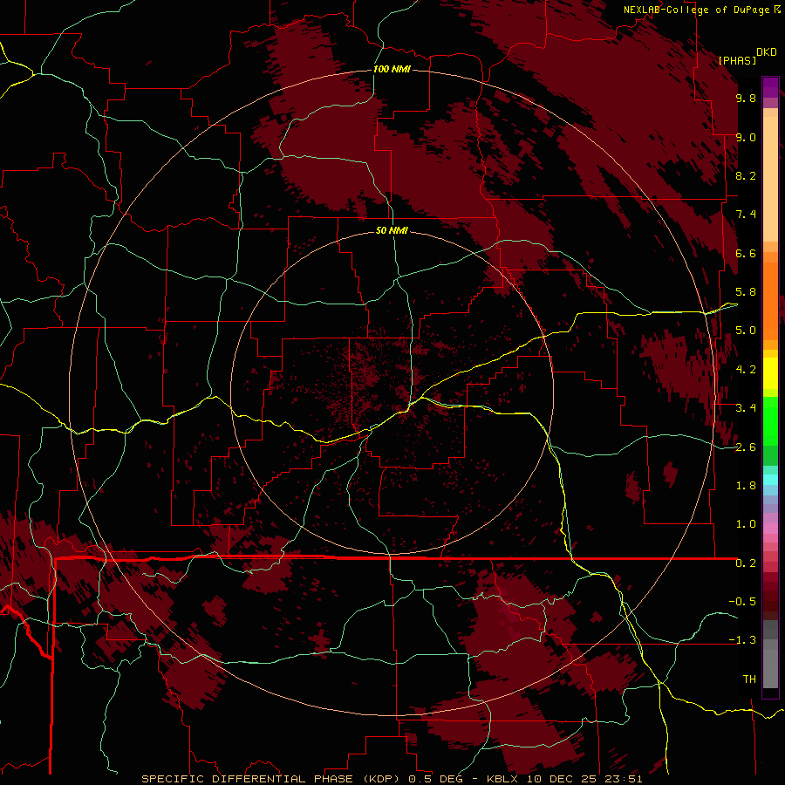Click the DKD units label above the color scale
Viewport: 785px width, 785px height.
coord(767,52)
